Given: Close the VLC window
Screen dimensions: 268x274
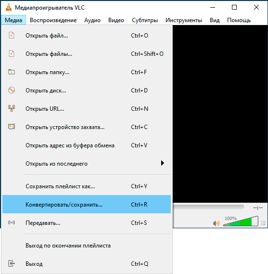Looking at the screenshot, I should (x=256, y=7).
